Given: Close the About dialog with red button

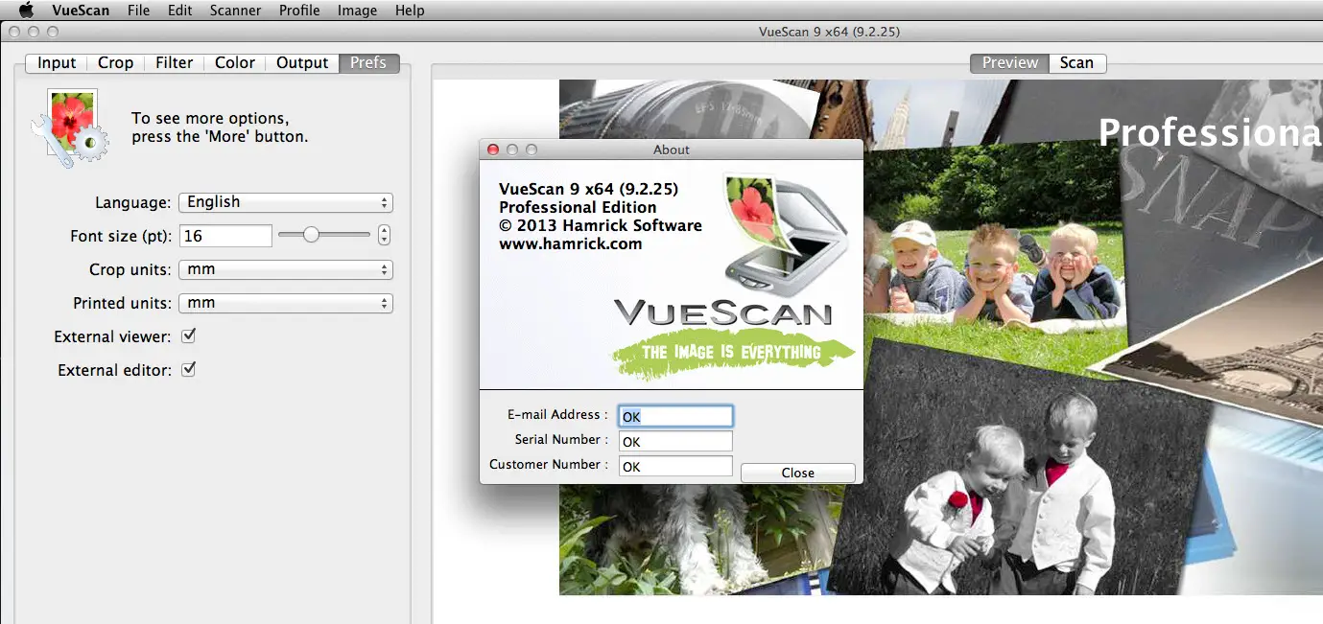Looking at the screenshot, I should click(493, 150).
